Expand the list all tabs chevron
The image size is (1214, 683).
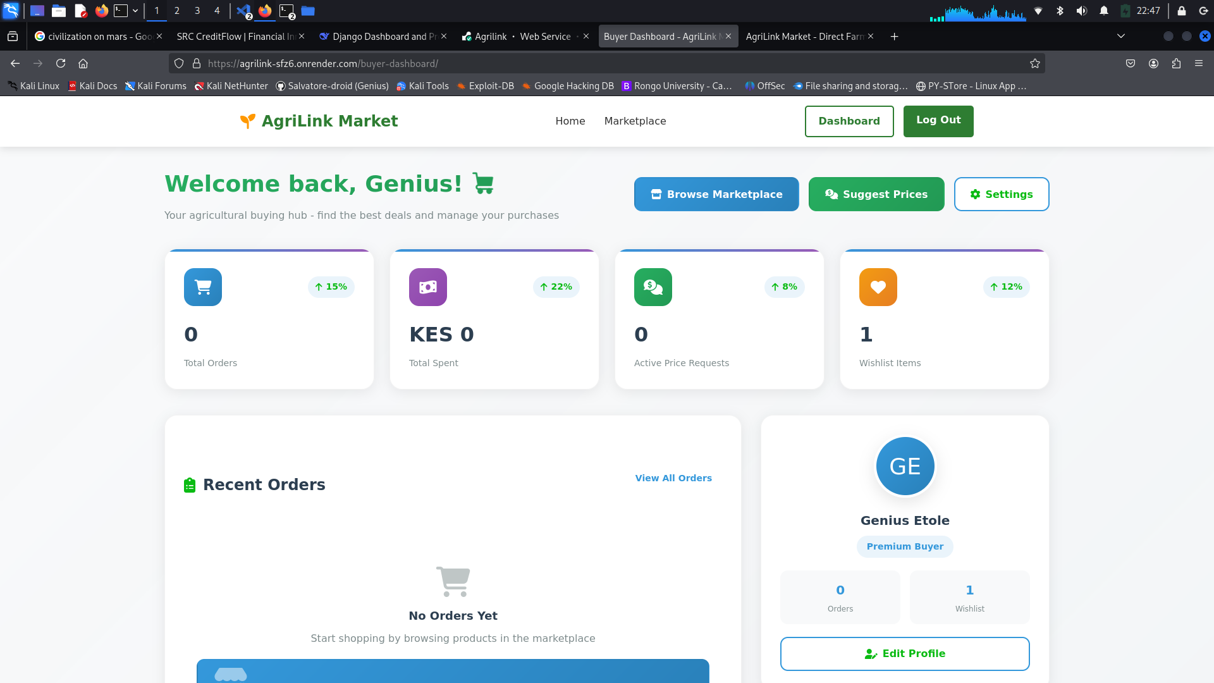click(1120, 36)
